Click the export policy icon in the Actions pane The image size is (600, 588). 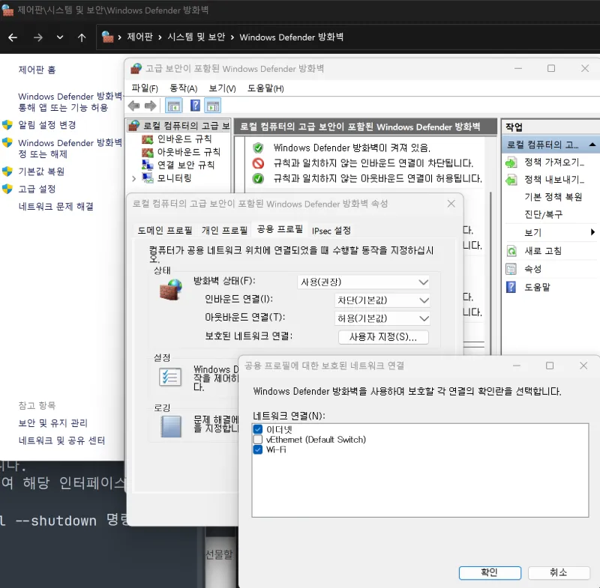pos(511,180)
